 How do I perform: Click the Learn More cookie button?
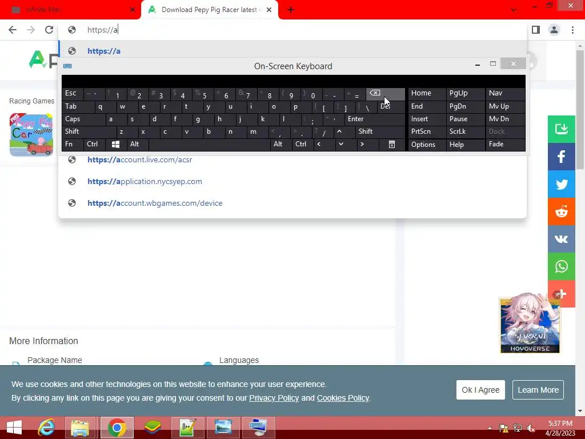pyautogui.click(x=538, y=390)
